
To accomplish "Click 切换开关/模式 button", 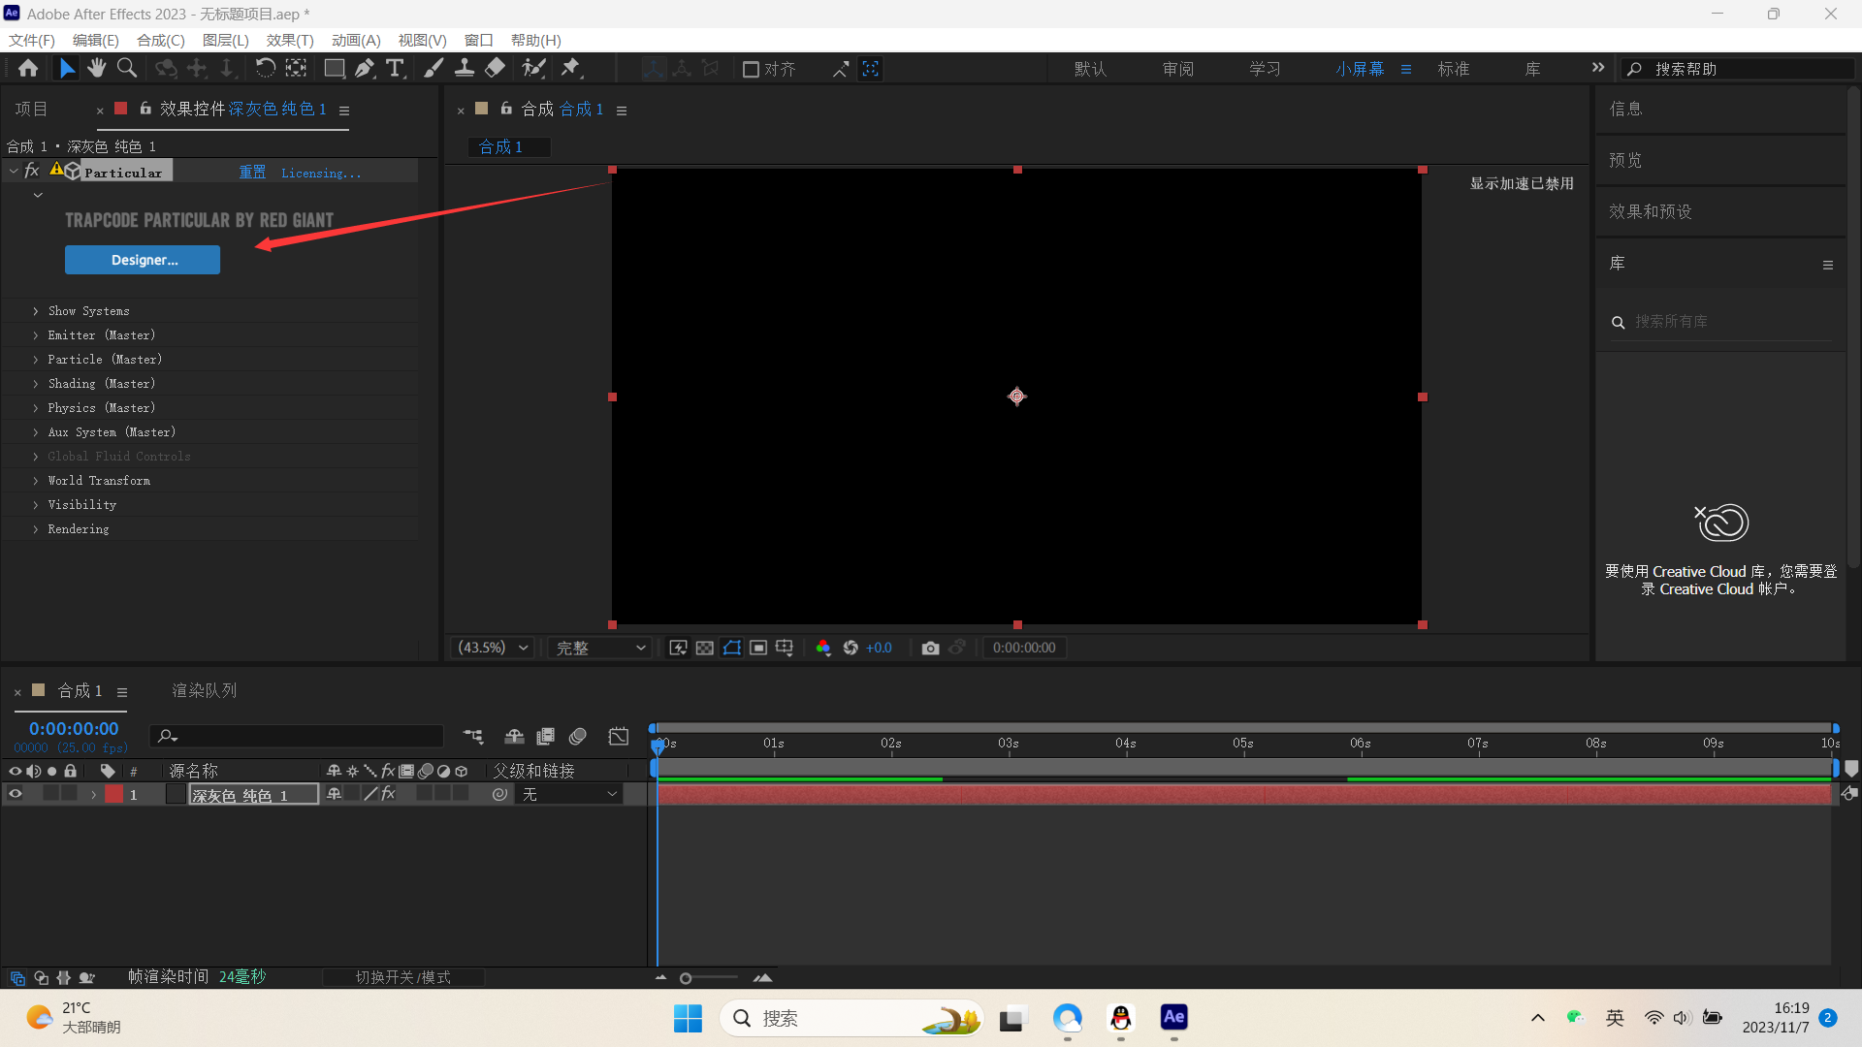I will click(x=402, y=977).
